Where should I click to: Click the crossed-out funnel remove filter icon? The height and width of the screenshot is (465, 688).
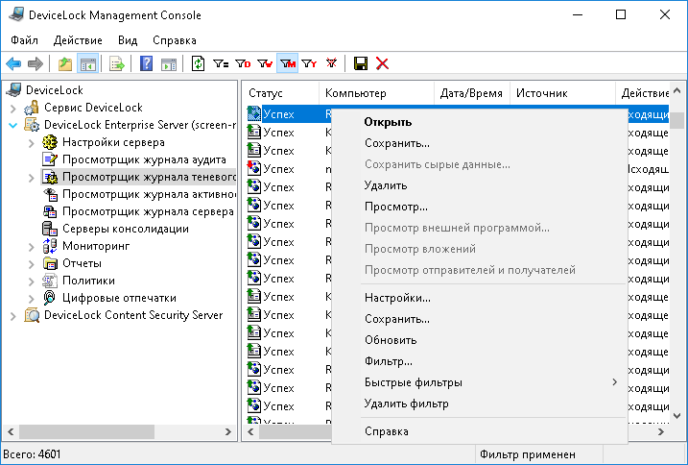point(332,63)
